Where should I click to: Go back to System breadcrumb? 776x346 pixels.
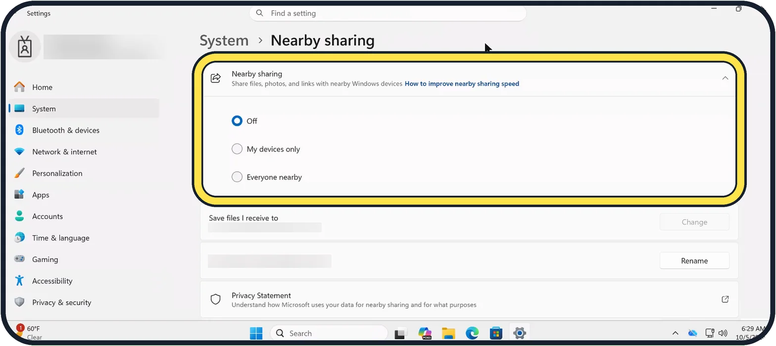pyautogui.click(x=224, y=41)
